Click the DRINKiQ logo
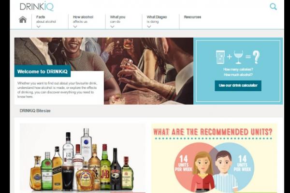Image resolution: width=290 pixels, height=193 pixels. click(x=37, y=6)
